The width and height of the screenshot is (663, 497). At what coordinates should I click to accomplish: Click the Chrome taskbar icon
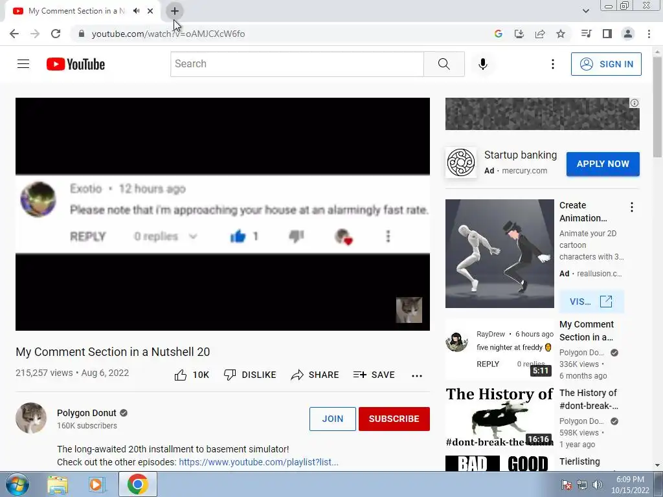[x=137, y=484]
